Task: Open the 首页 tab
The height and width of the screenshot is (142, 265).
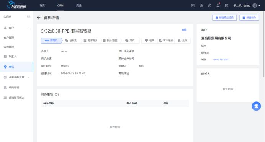Action: point(42,5)
